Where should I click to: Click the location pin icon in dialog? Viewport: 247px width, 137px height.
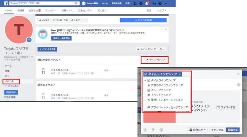coord(153,130)
